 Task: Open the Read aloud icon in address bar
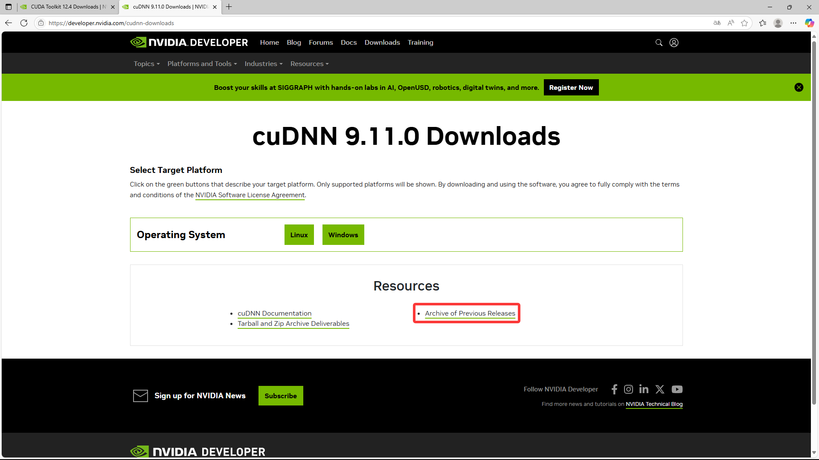pos(731,23)
